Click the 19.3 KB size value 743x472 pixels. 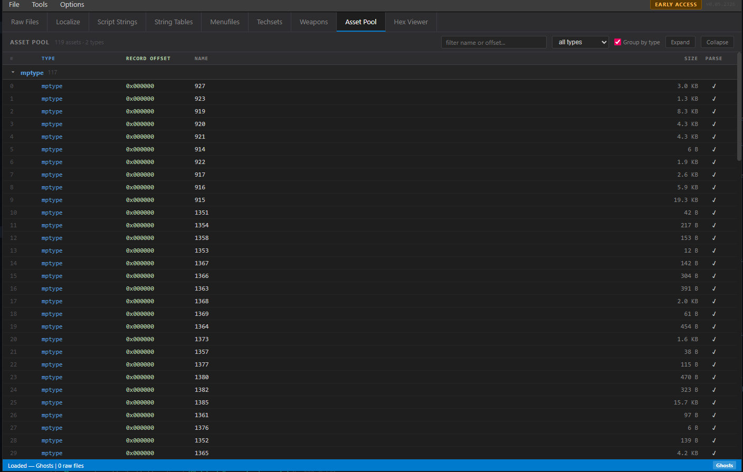tap(685, 200)
